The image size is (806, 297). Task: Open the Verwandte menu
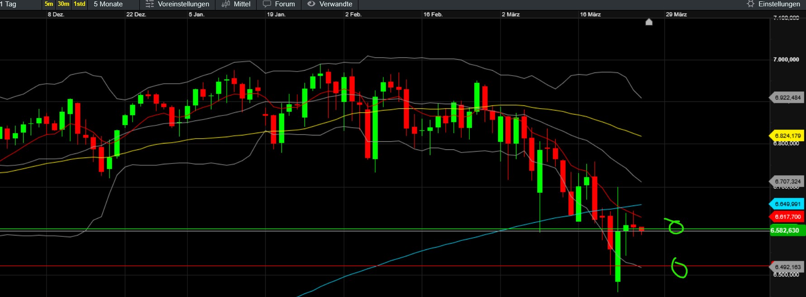click(335, 4)
